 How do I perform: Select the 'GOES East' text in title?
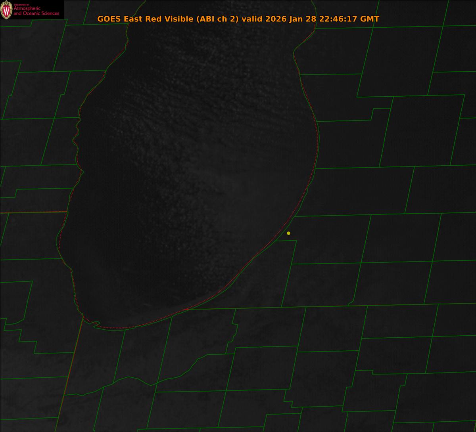click(119, 19)
